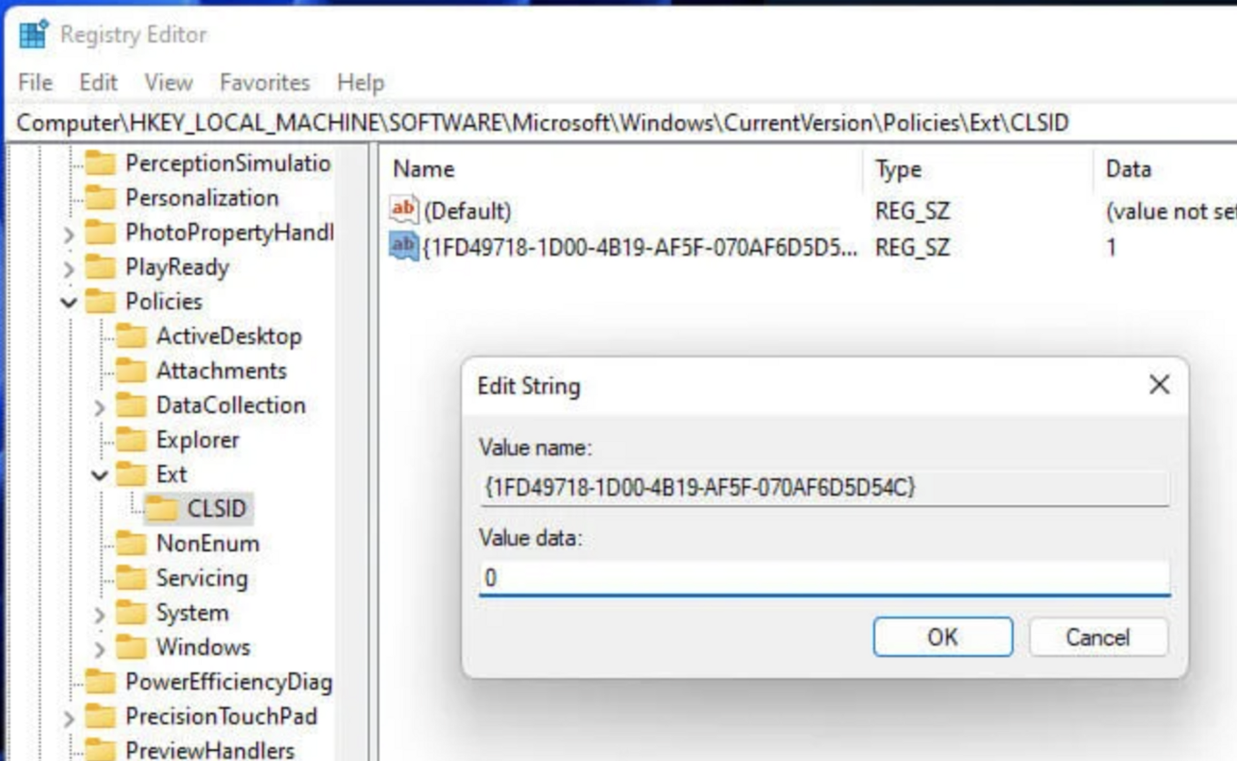Cancel the Edit String dialog
Viewport: 1237px width, 761px height.
click(1098, 637)
